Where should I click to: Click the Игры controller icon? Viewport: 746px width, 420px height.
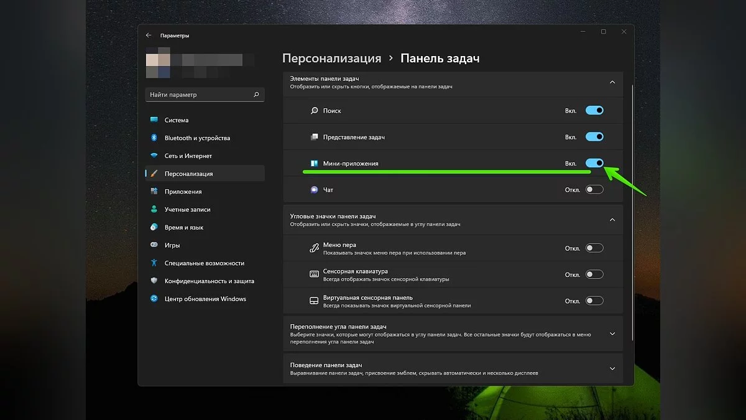point(154,245)
